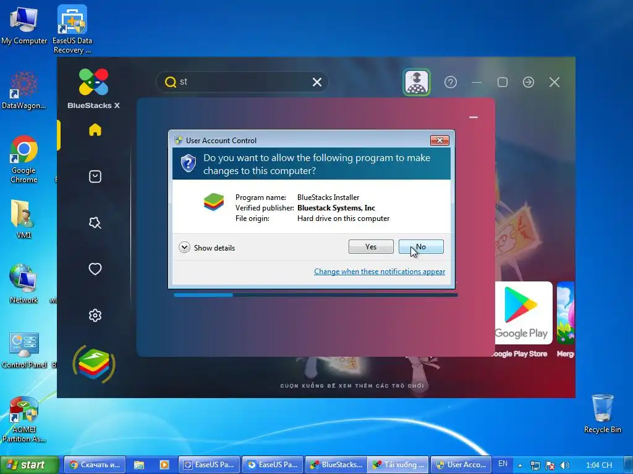Screen dimensions: 633x474
Task: Click the network tray icon
Action: [535, 465]
